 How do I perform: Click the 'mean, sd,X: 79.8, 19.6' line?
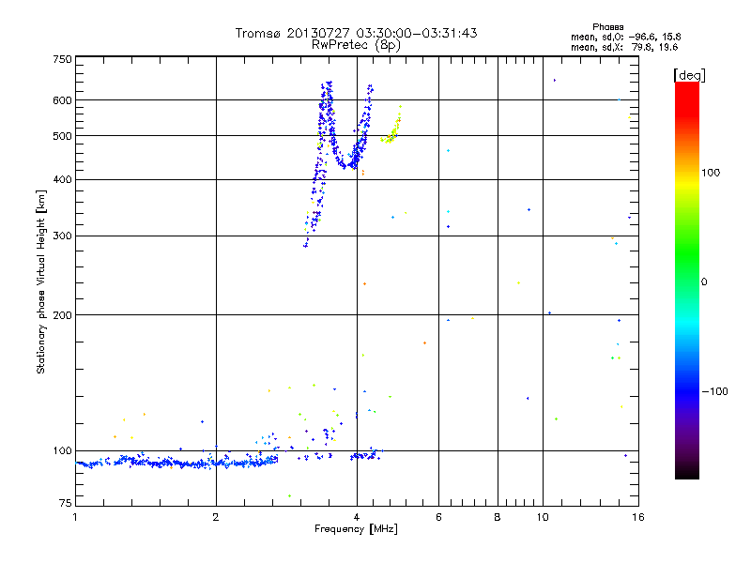pos(624,47)
